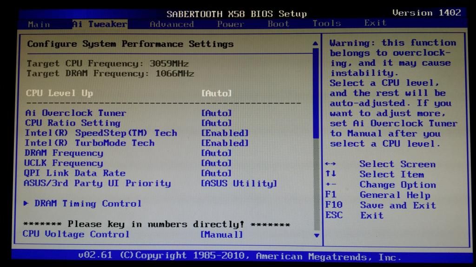Open the DRAM Timing Control submenu
476x267 pixels.
point(88,203)
